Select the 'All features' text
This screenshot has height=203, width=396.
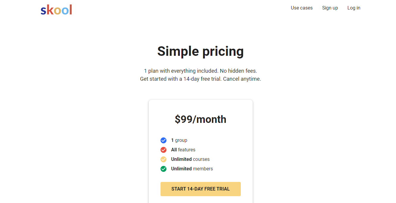point(183,150)
